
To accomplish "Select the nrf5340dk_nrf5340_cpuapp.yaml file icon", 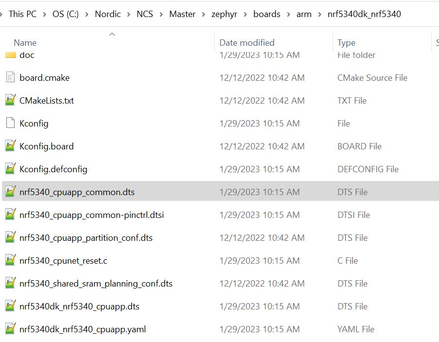I will click(11, 329).
